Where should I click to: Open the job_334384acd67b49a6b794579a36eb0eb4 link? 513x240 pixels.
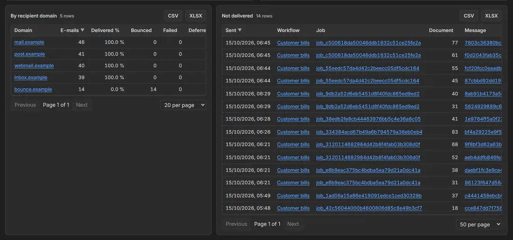point(369,132)
